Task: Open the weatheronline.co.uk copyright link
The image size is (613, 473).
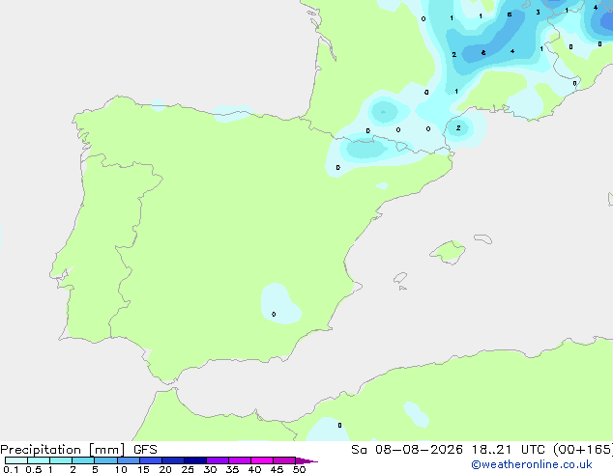Action: 532,464
